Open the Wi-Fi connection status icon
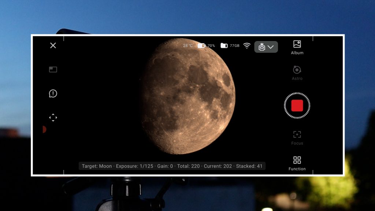The width and height of the screenshot is (375, 211). pos(247,46)
